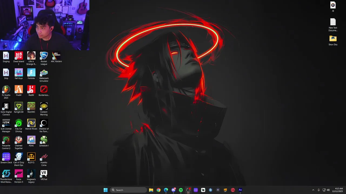This screenshot has width=346, height=194.
Task: Open Microsoft Edge from the taskbar
Action: 166,190
